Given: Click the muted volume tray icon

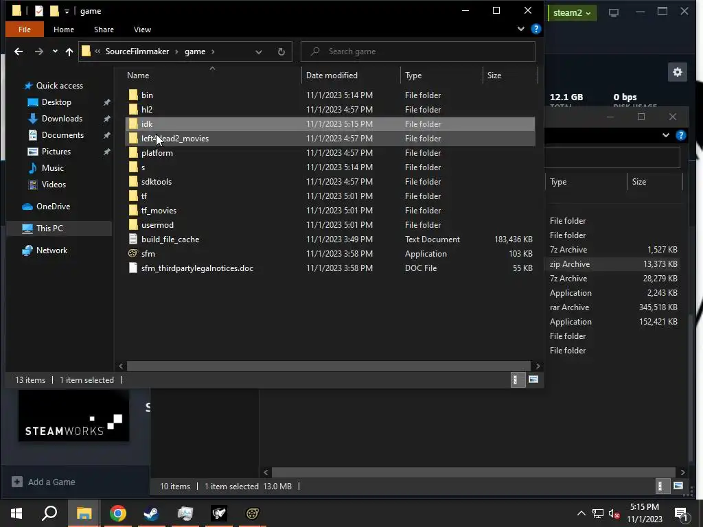Looking at the screenshot, I should [x=614, y=513].
